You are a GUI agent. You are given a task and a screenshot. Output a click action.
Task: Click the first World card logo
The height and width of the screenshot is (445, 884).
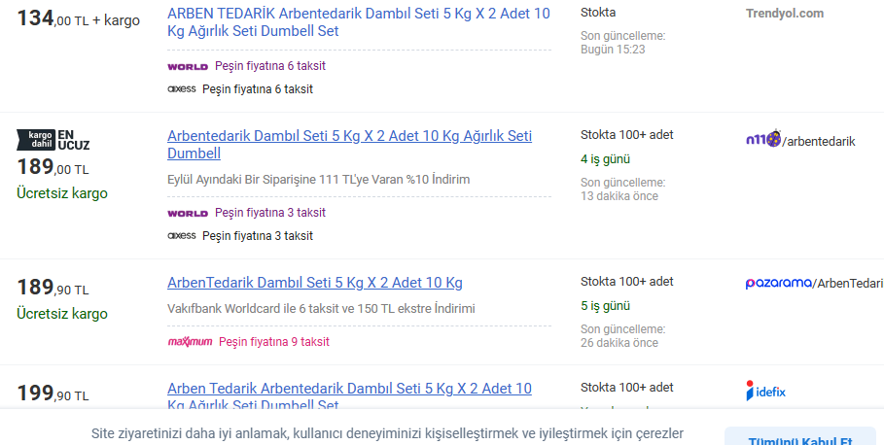[188, 66]
